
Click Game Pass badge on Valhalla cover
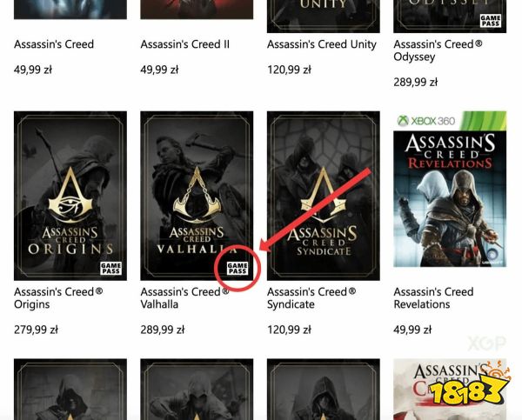point(238,268)
